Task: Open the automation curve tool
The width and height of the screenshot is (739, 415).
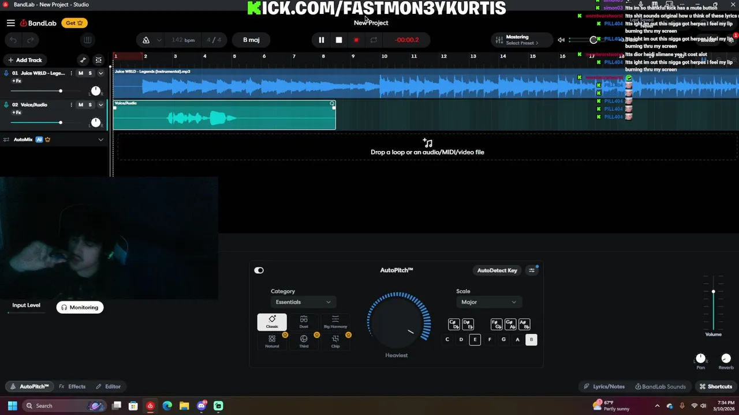Action: [83, 60]
